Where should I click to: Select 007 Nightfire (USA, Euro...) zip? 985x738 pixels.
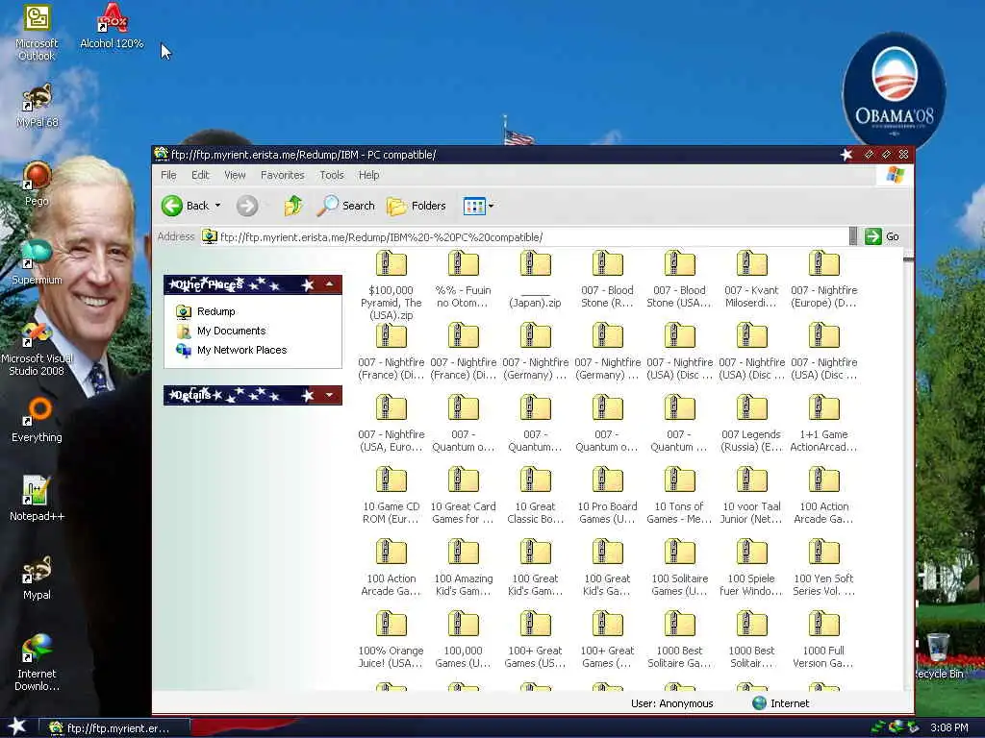[391, 424]
